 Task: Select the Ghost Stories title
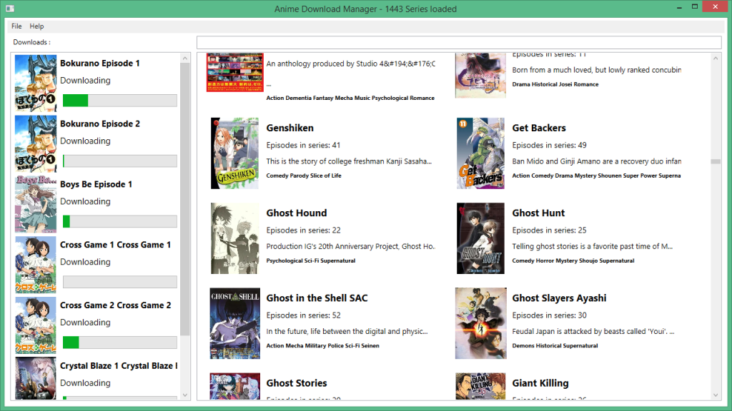click(297, 383)
